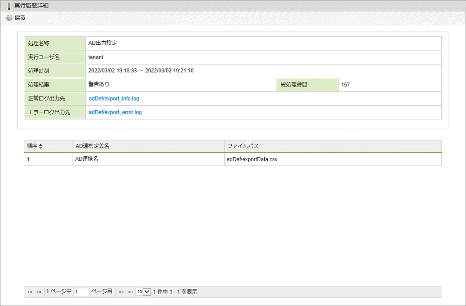The width and height of the screenshot is (466, 306).
Task: Open the rows-per-page dropdown showing 10
Action: (x=143, y=292)
